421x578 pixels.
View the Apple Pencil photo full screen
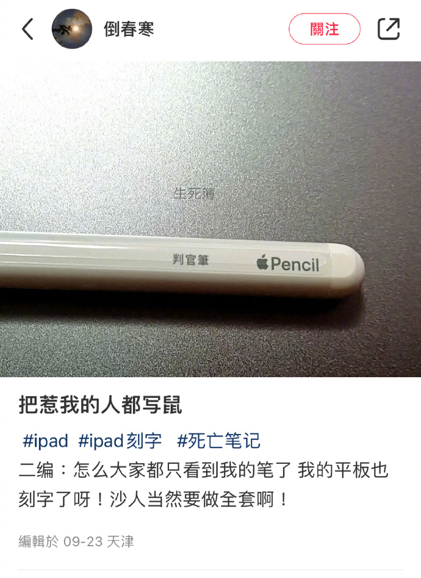click(210, 219)
